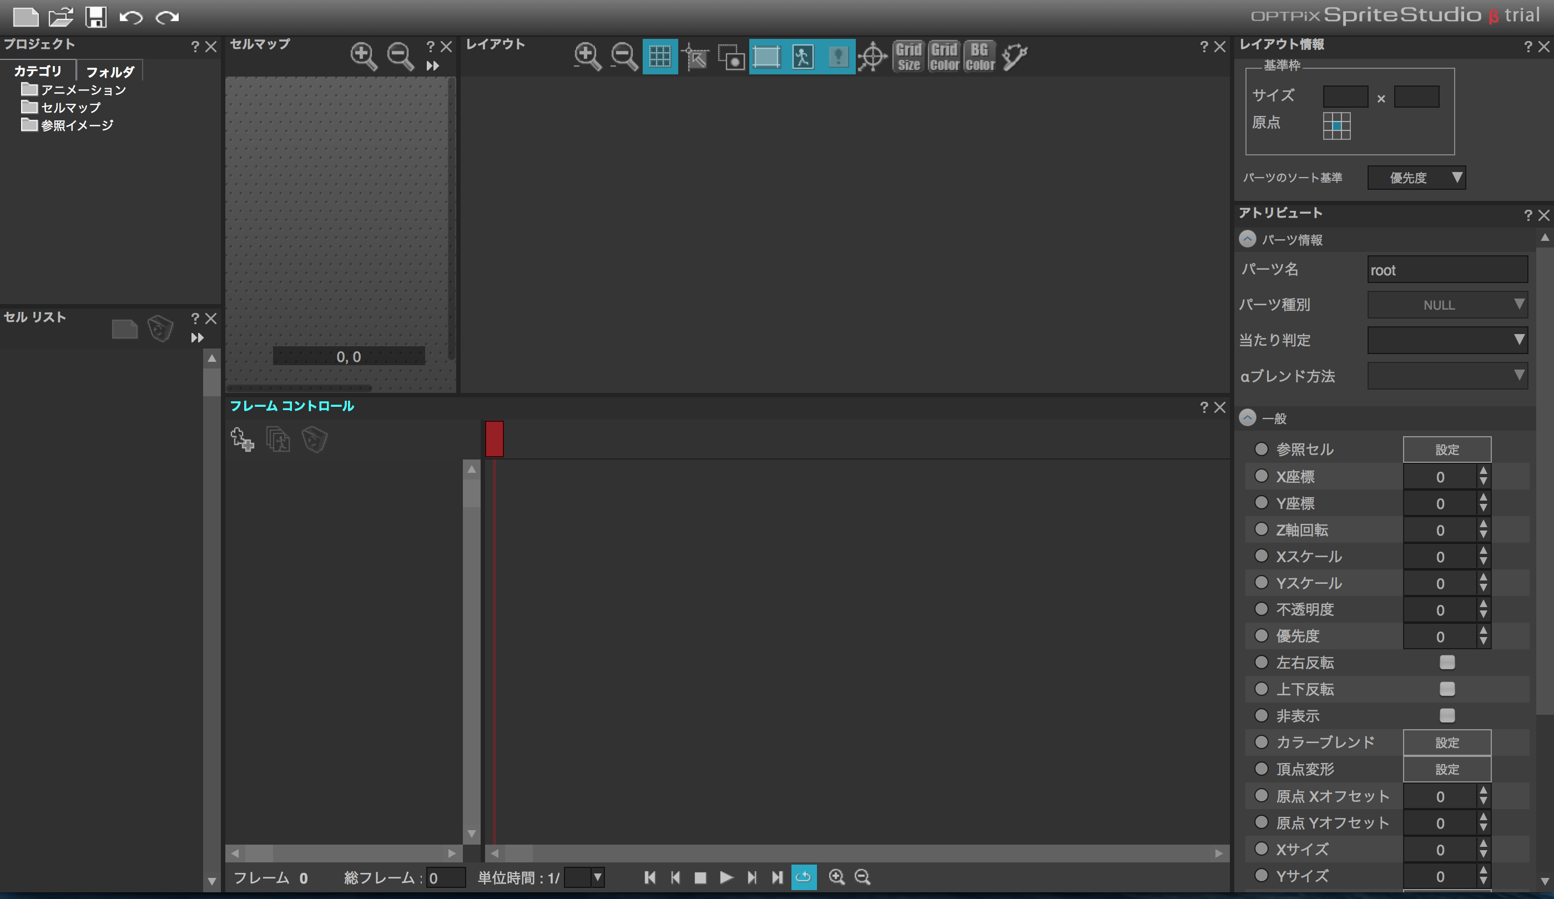Screen dimensions: 1554x899
Task: Zoom in the Cell Map panel
Action: tap(364, 56)
